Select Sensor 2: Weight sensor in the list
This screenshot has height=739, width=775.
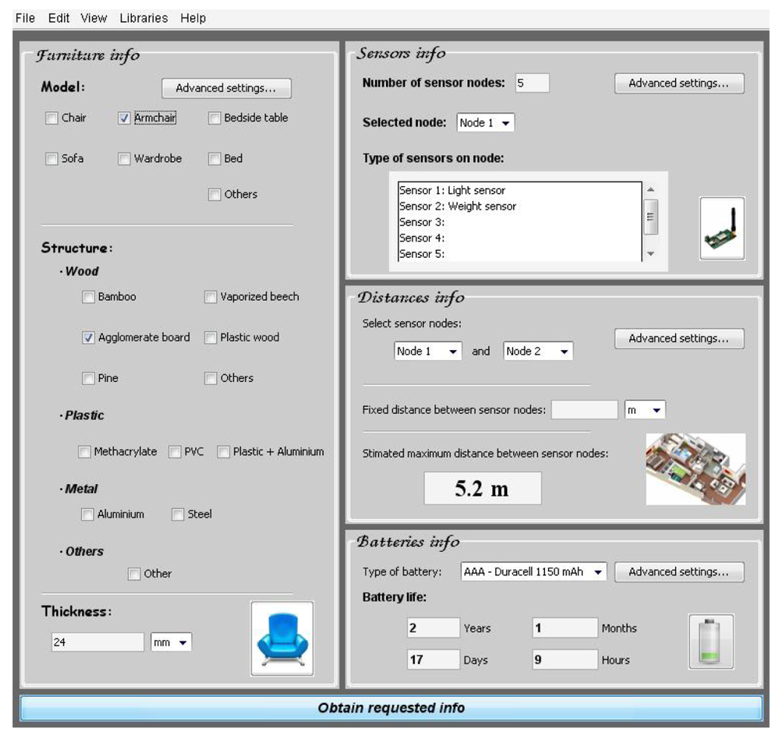coord(457,206)
